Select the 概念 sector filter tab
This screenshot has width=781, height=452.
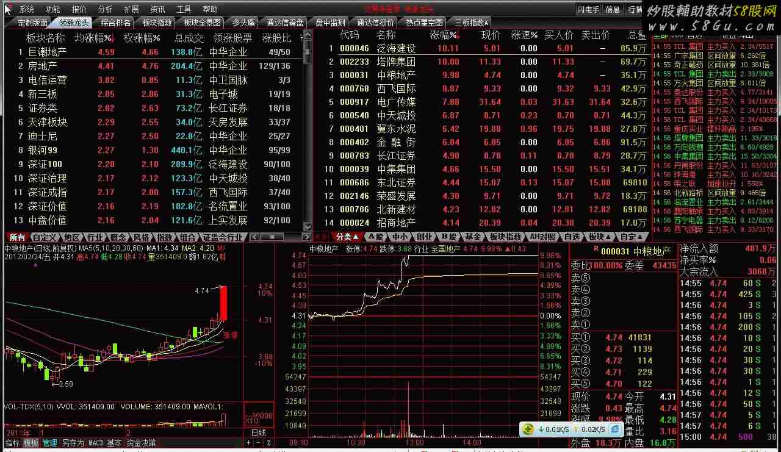click(x=118, y=237)
